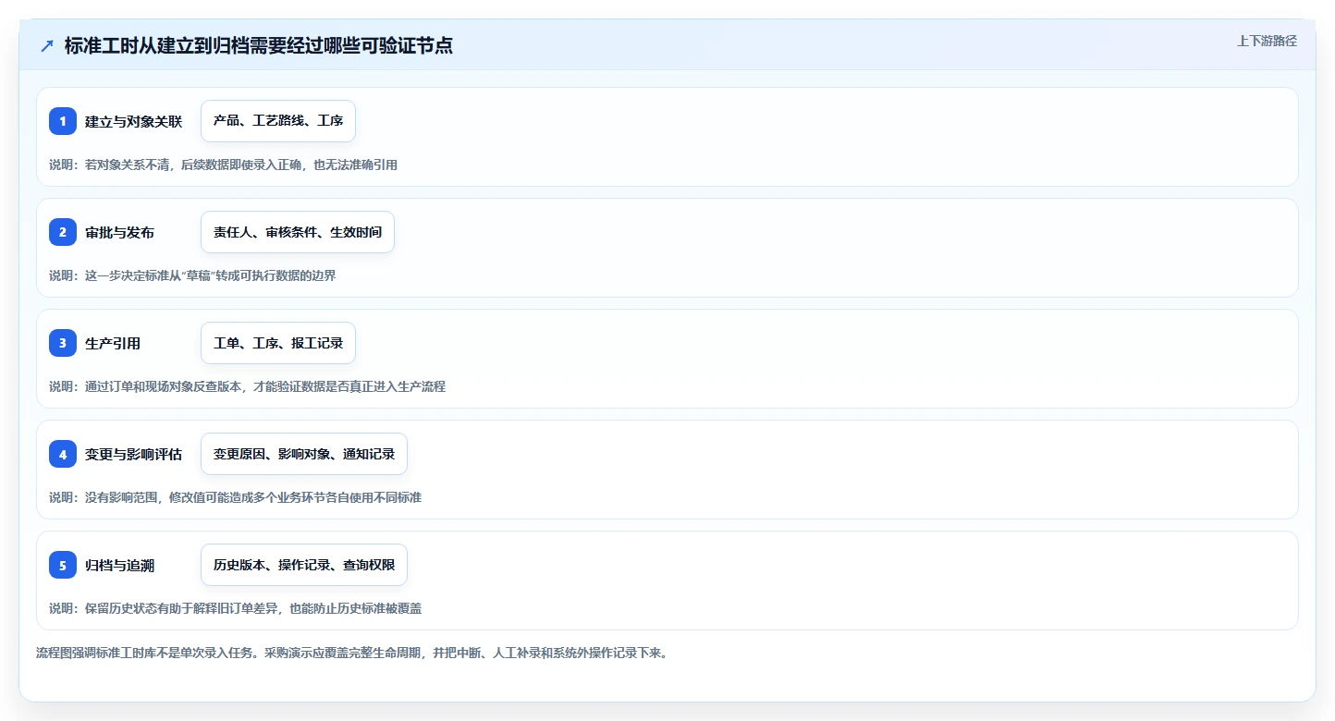Click the 审批与发布 step title
This screenshot has height=721, width=1335.
[120, 232]
